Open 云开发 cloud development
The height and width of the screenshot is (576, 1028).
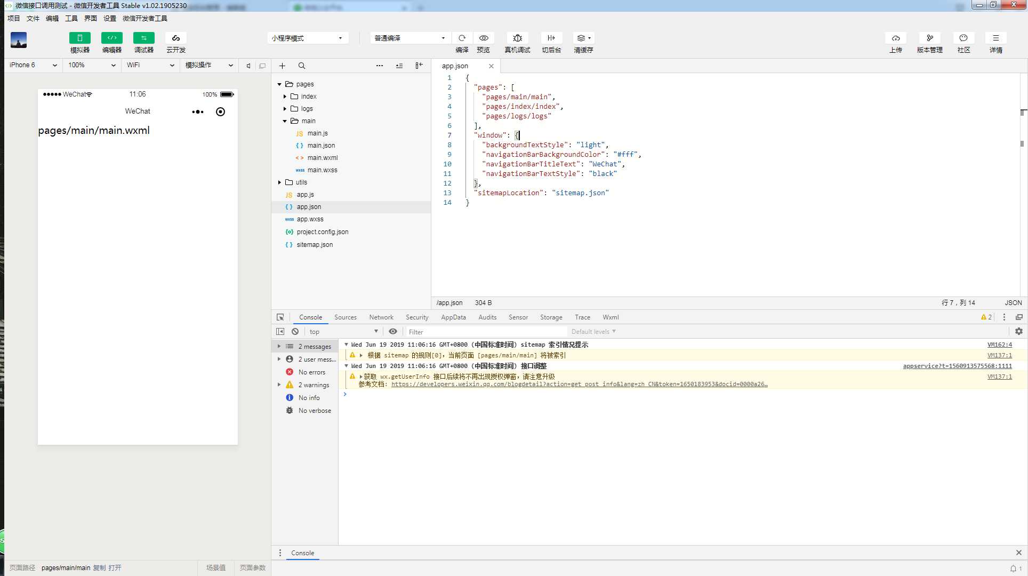[176, 38]
